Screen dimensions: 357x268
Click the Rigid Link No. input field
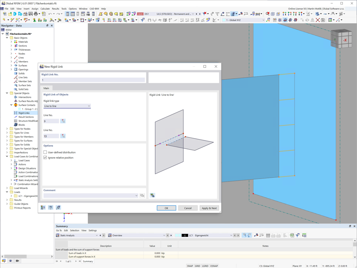tap(93, 80)
